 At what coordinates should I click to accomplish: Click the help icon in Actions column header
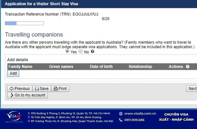187,67
